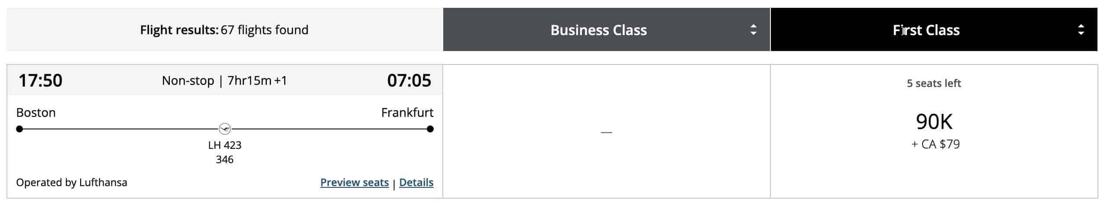Select the First Class column header
The image size is (1104, 206).
926,30
